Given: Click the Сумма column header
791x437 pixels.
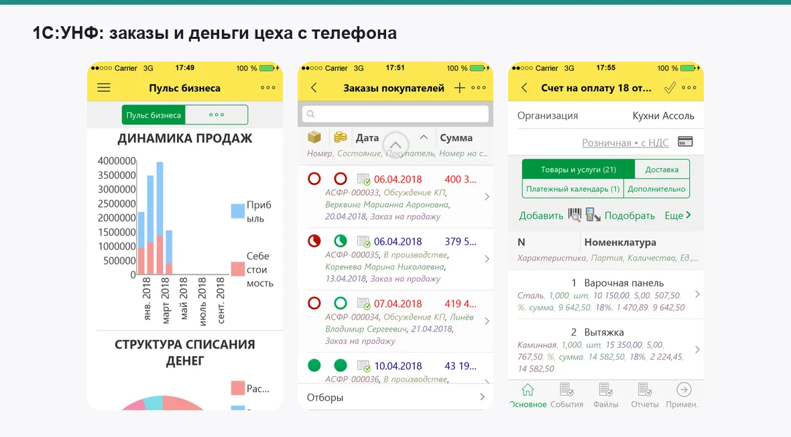Looking at the screenshot, I should tap(456, 138).
